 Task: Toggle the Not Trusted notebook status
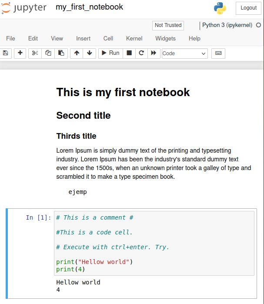point(168,25)
